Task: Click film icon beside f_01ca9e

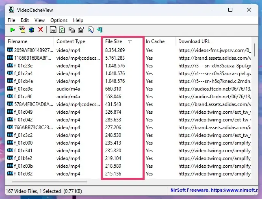Action: coord(10,89)
